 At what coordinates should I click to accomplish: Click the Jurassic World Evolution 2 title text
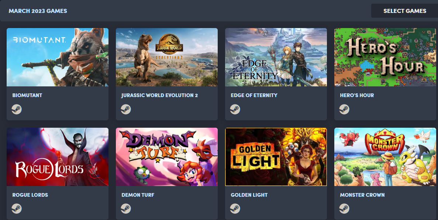(x=159, y=95)
